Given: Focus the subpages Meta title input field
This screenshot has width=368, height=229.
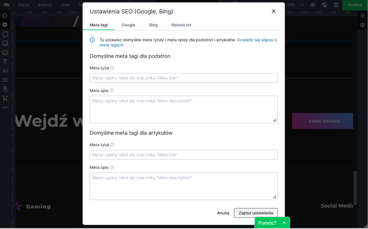Looking at the screenshot, I should (184, 78).
